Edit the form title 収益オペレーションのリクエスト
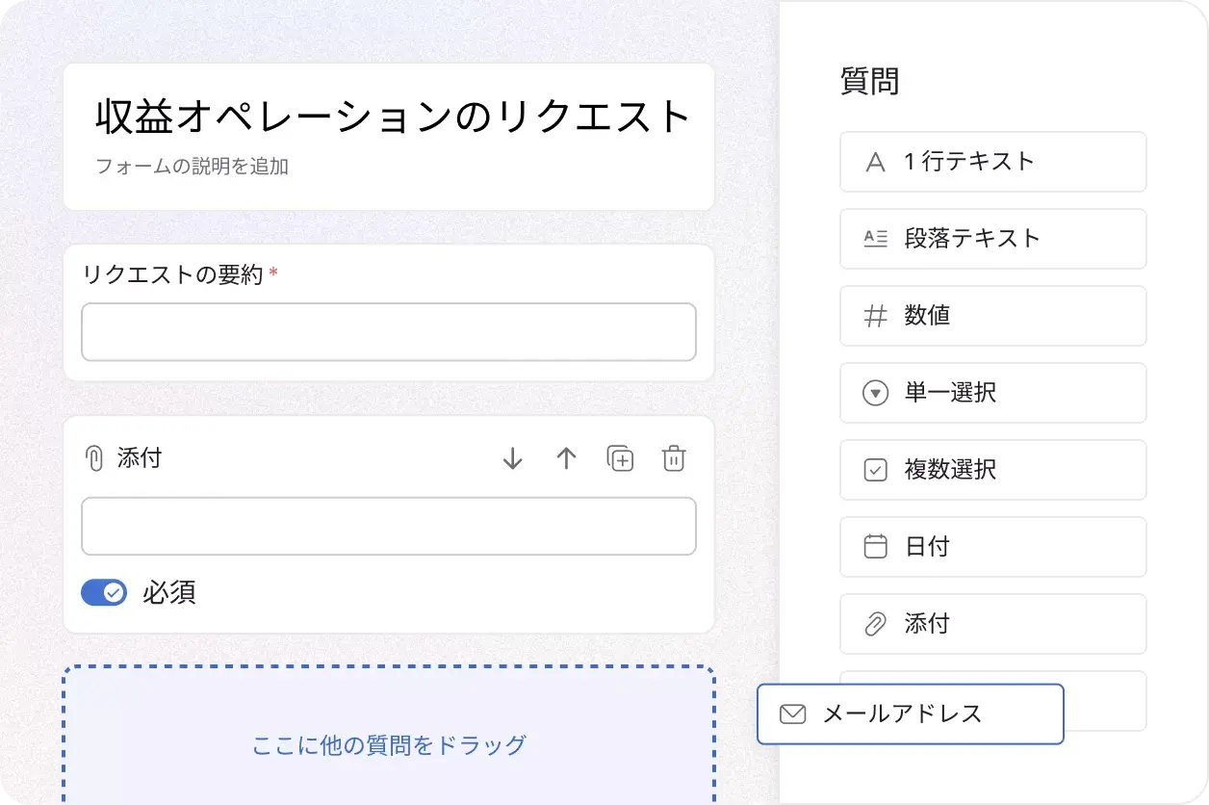The image size is (1209, 805). click(x=394, y=117)
